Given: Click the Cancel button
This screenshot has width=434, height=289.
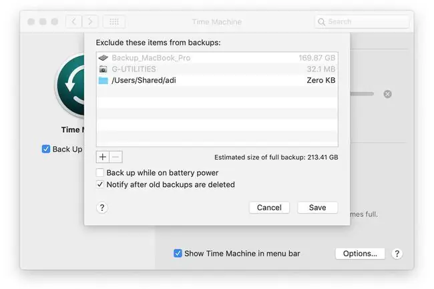Looking at the screenshot, I should tap(269, 208).
